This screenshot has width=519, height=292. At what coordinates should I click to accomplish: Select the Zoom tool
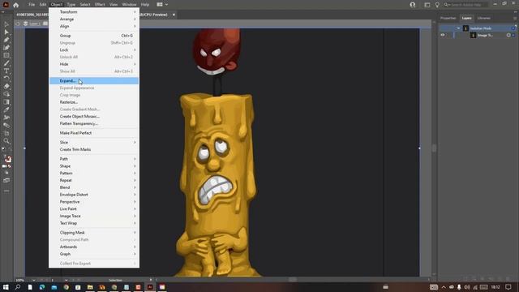(x=6, y=141)
